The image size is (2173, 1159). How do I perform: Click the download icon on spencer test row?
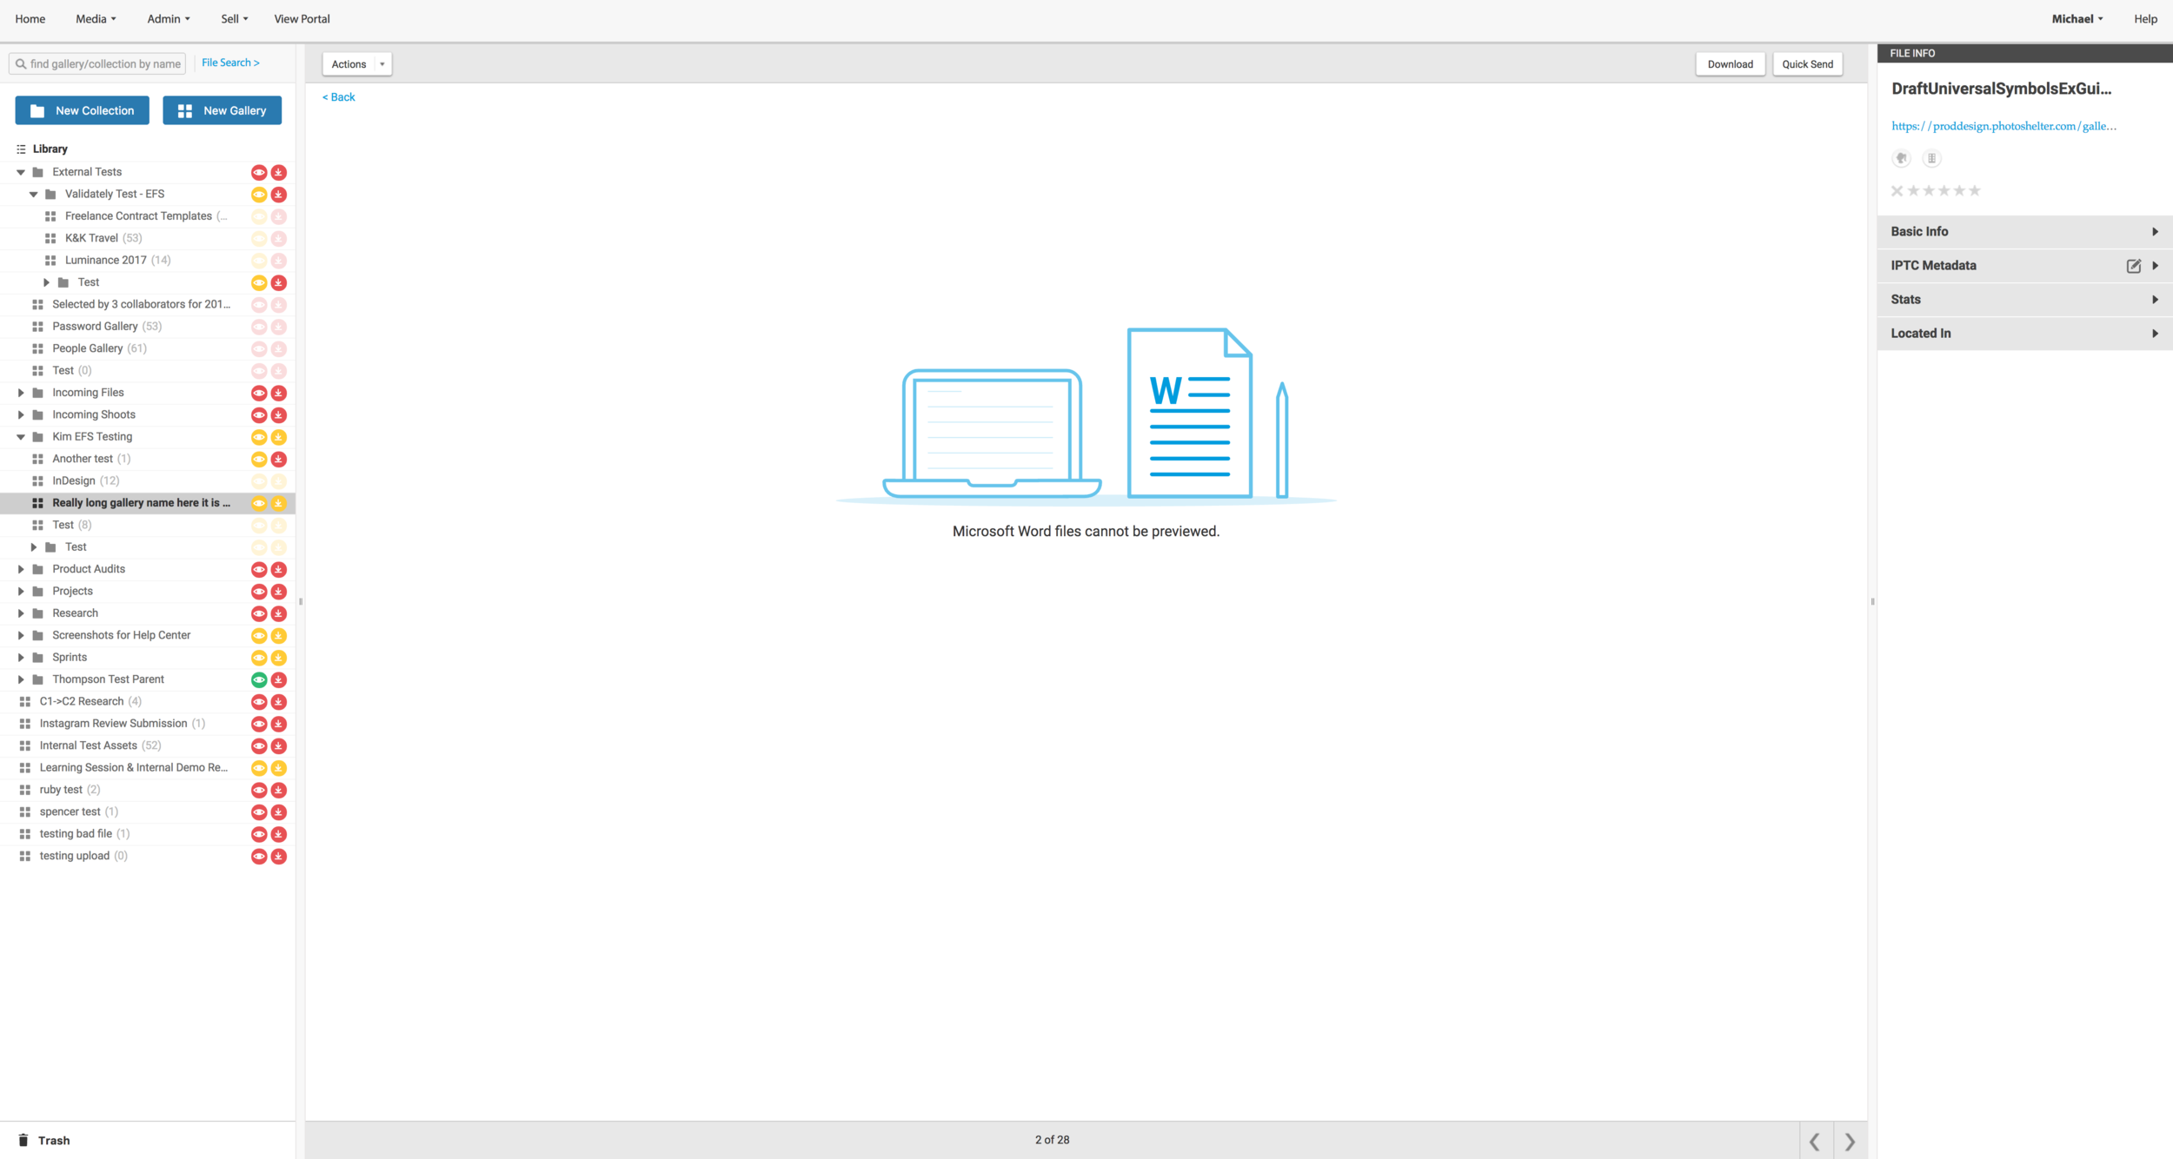tap(278, 812)
